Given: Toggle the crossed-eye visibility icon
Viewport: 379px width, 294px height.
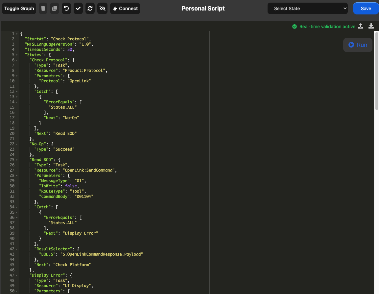Looking at the screenshot, I should (x=102, y=9).
